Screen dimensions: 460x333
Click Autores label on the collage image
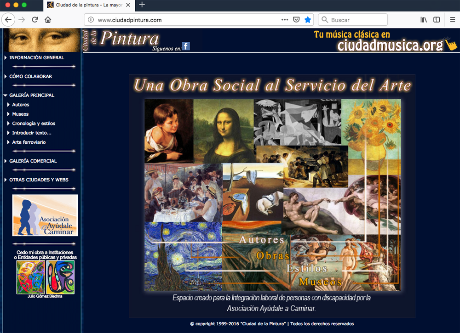pyautogui.click(x=262, y=240)
